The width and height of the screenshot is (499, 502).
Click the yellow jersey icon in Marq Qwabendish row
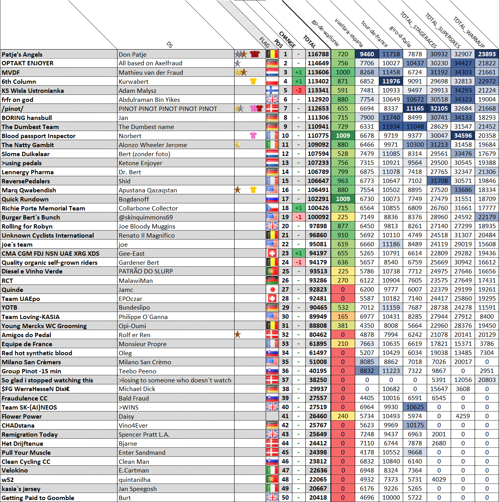coord(253,190)
